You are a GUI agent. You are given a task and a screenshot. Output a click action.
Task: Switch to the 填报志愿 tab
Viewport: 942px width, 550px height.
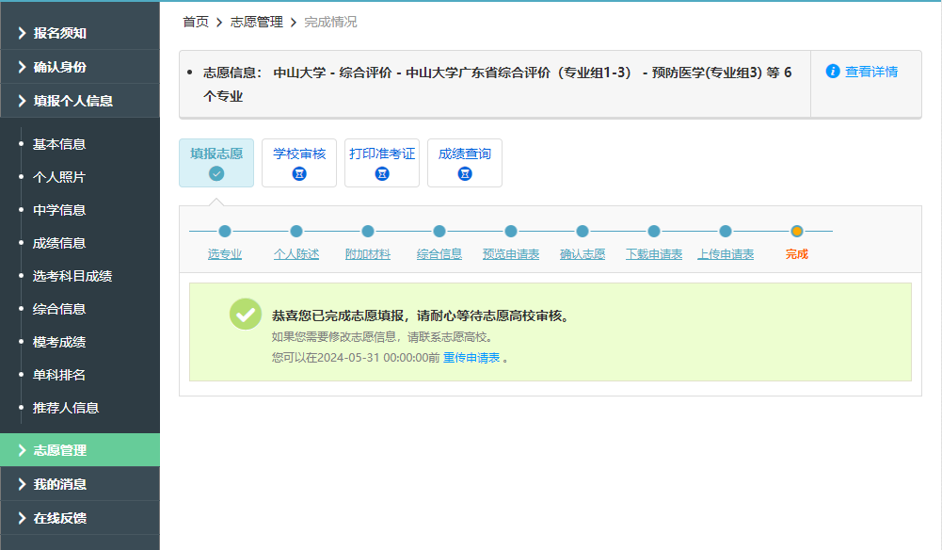(216, 163)
